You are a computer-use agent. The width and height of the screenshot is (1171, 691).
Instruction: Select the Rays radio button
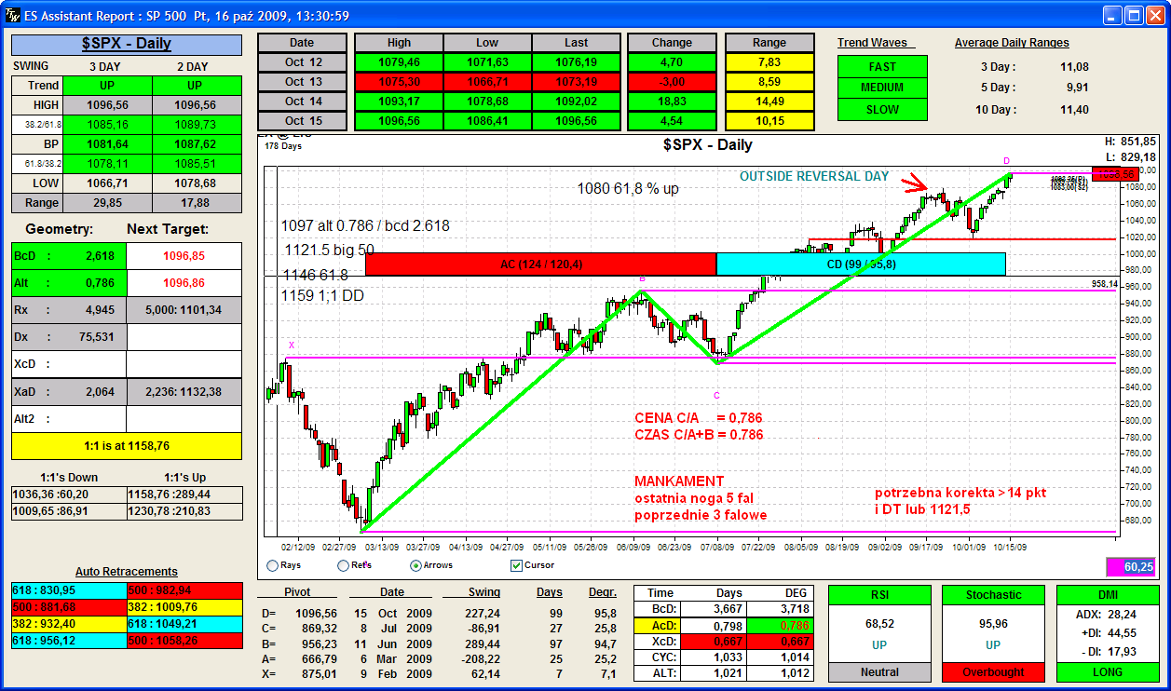(272, 565)
